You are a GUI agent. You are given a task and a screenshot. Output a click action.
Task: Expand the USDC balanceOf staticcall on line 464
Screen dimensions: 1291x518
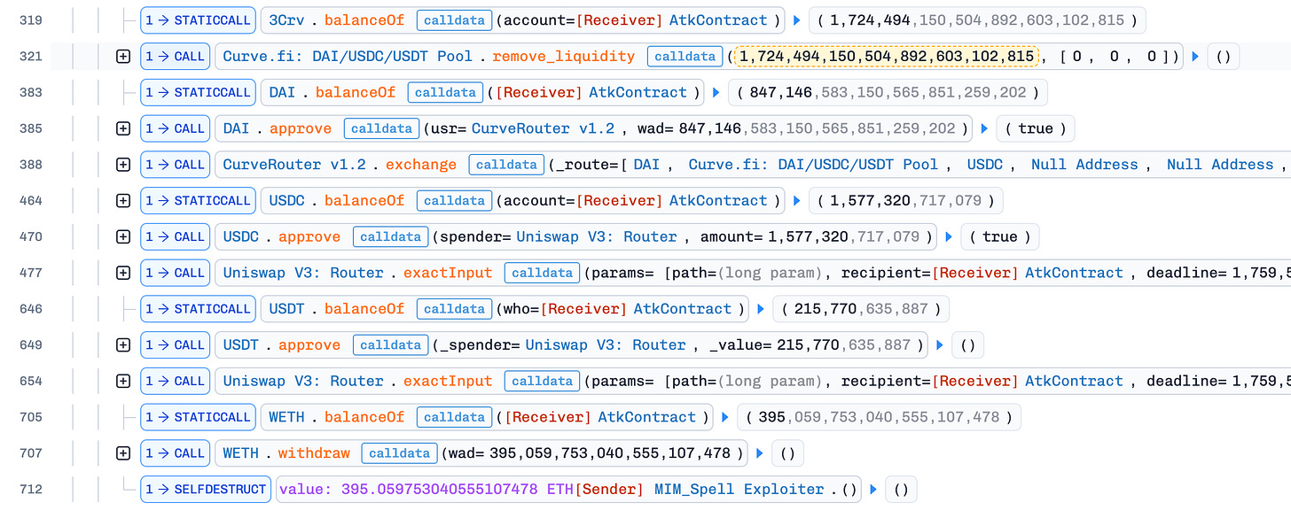pyautogui.click(x=123, y=201)
